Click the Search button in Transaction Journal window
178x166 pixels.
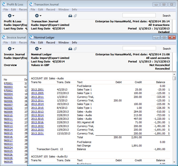point(167,16)
